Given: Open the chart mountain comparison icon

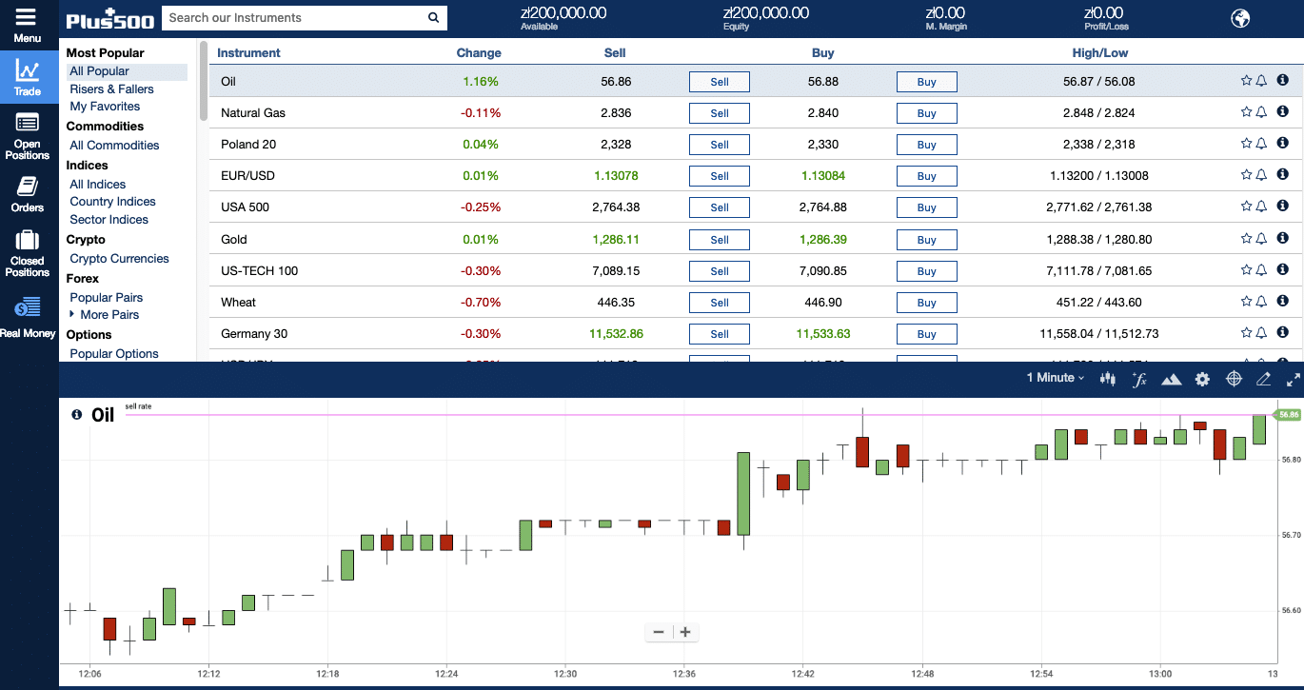Looking at the screenshot, I should pyautogui.click(x=1171, y=379).
